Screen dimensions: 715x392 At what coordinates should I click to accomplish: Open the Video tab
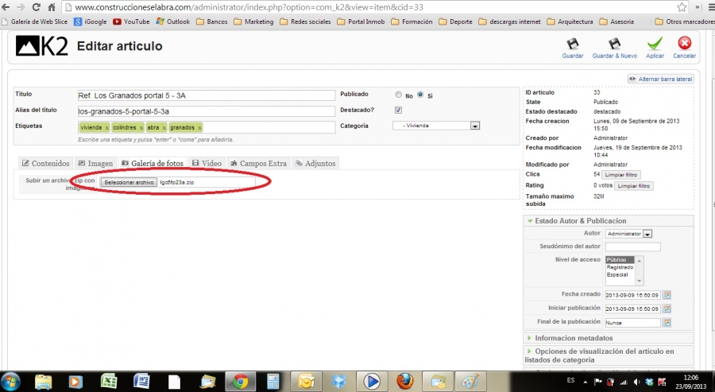coord(207,163)
